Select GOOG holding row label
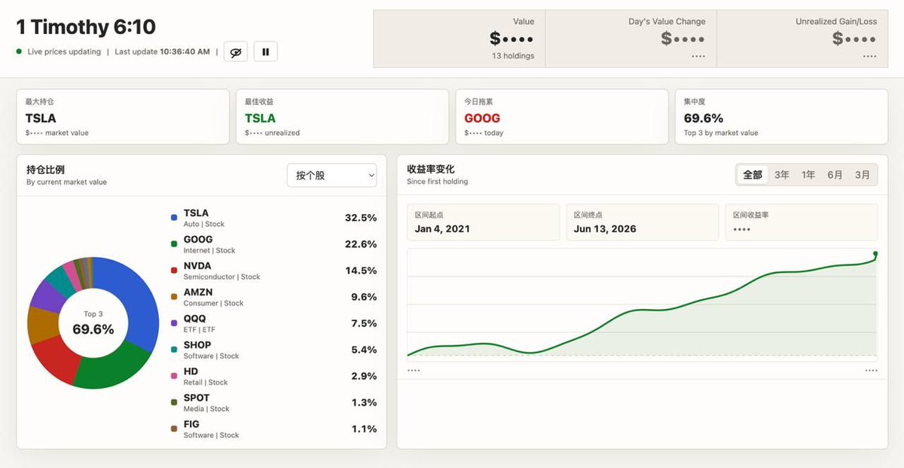The height and width of the screenshot is (468, 904). (x=198, y=240)
